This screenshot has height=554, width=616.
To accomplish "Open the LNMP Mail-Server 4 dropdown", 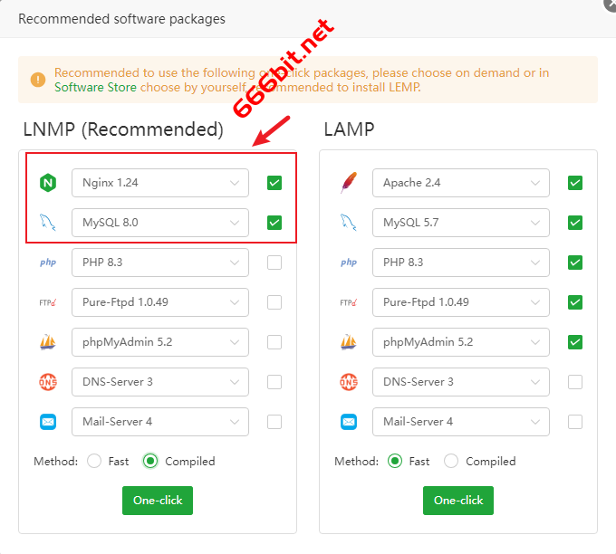I will (x=160, y=422).
